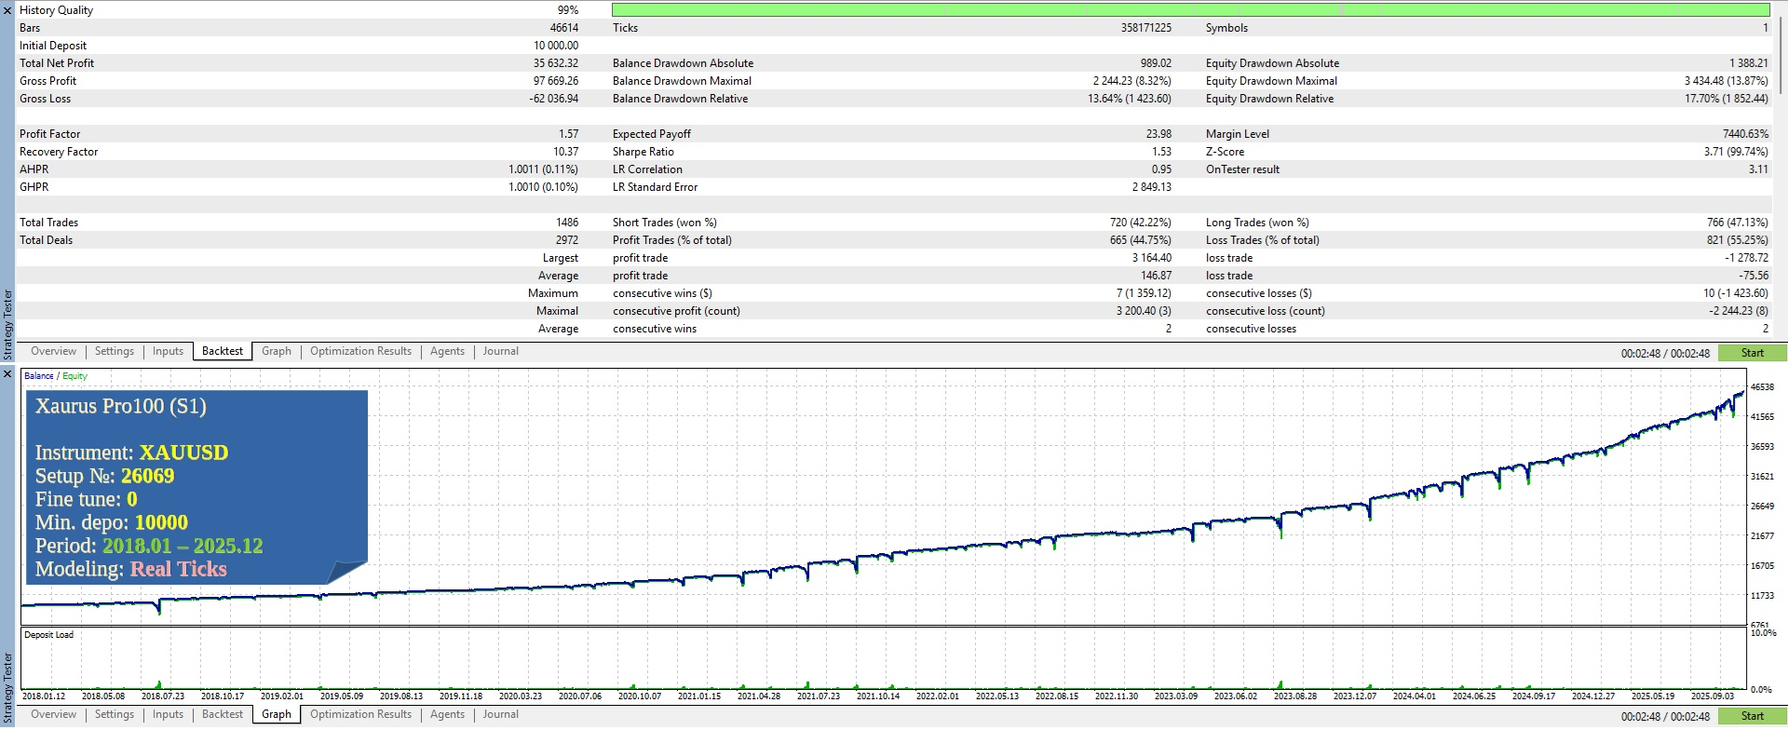Click the green History Quality progress bar
This screenshot has width=1788, height=730.
click(x=1190, y=9)
